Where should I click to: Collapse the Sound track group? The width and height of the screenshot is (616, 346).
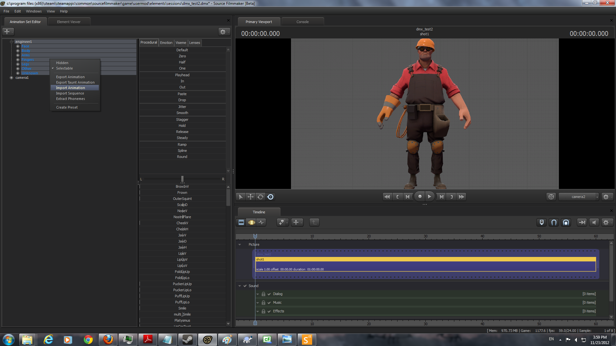pos(240,286)
